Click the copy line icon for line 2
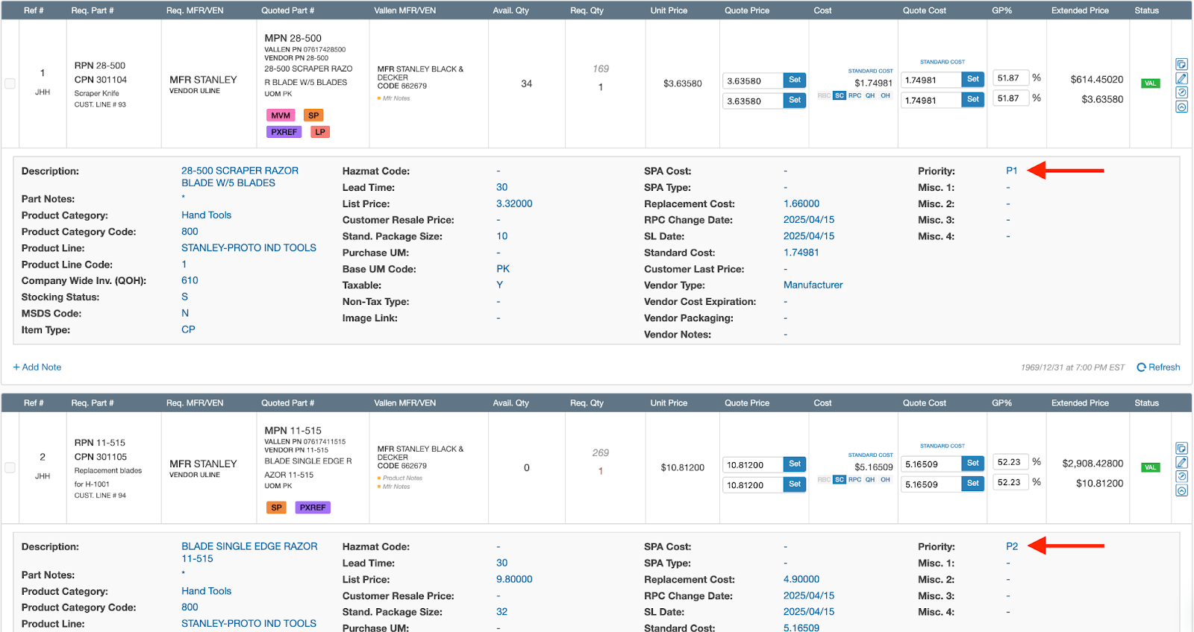1194x632 pixels. (1181, 448)
